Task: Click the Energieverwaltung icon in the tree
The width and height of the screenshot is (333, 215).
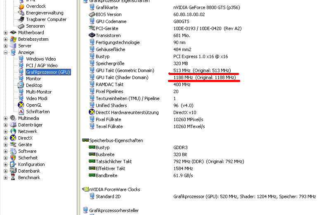Action: [21, 13]
